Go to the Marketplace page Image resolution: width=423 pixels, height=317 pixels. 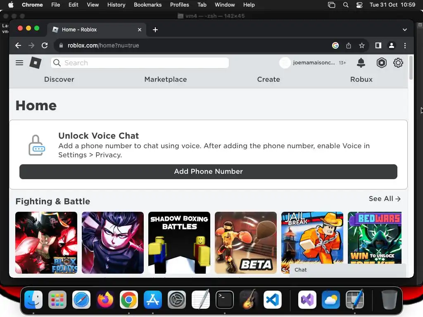pyautogui.click(x=166, y=79)
